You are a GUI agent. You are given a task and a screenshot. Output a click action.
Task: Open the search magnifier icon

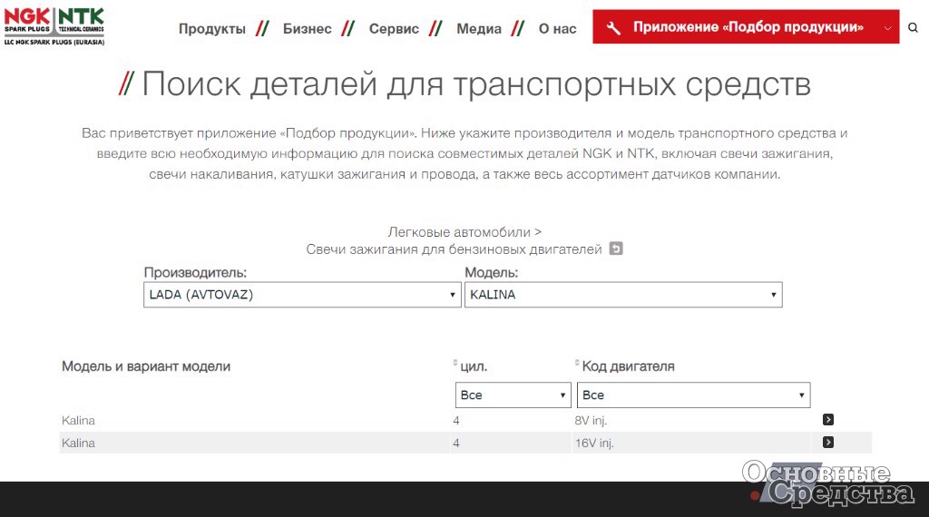913,27
